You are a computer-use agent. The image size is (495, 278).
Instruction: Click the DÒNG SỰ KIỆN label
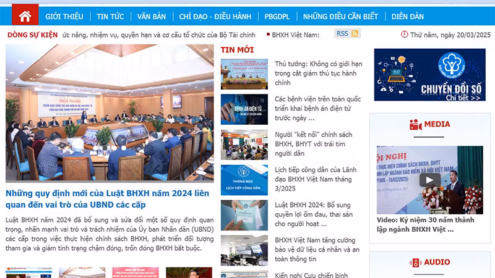pos(33,35)
